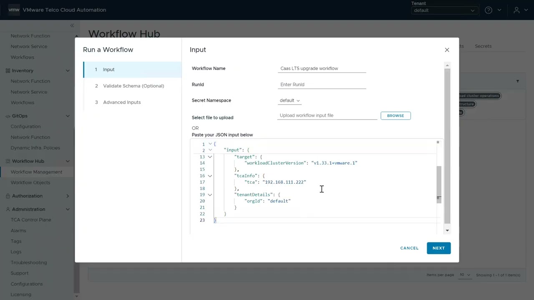Viewport: 534px width, 300px height.
Task: Click the Authorization lock icon
Action: pos(8,196)
